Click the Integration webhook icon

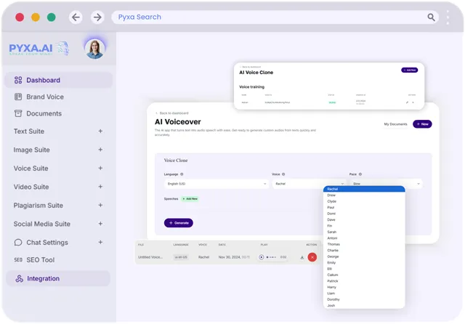[20, 278]
